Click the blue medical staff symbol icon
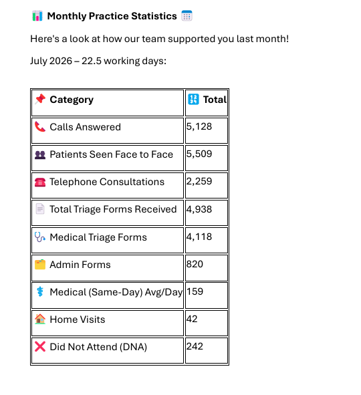Screen dimensions: 361x395 [40, 291]
